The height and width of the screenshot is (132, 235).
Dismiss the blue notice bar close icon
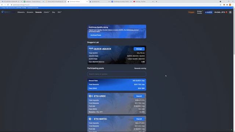click(x=232, y=8)
